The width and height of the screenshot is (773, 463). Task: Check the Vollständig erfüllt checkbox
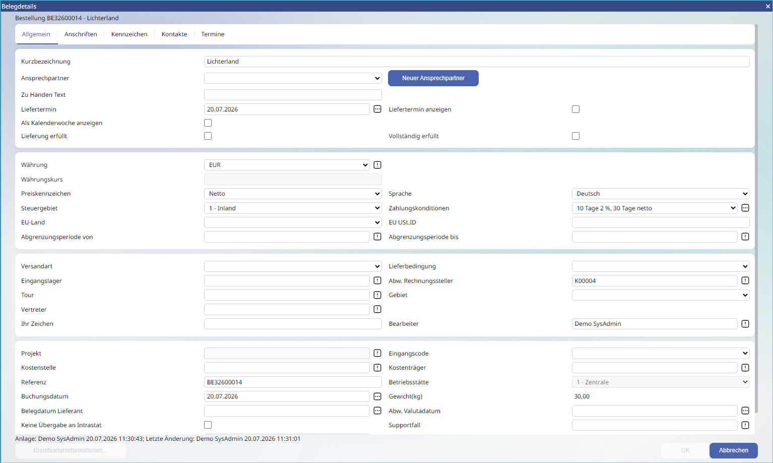576,136
